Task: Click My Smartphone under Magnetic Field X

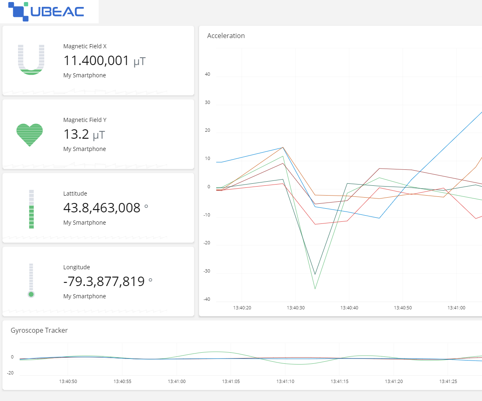Action: [84, 76]
